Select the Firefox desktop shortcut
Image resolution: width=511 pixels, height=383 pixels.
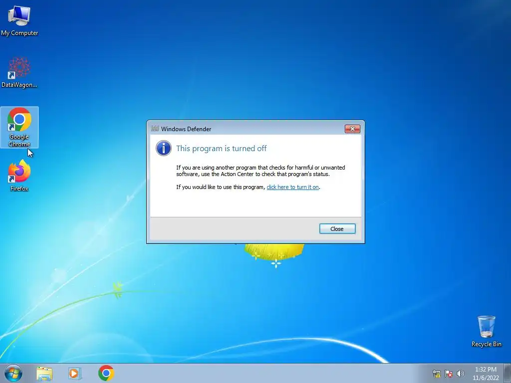click(19, 176)
